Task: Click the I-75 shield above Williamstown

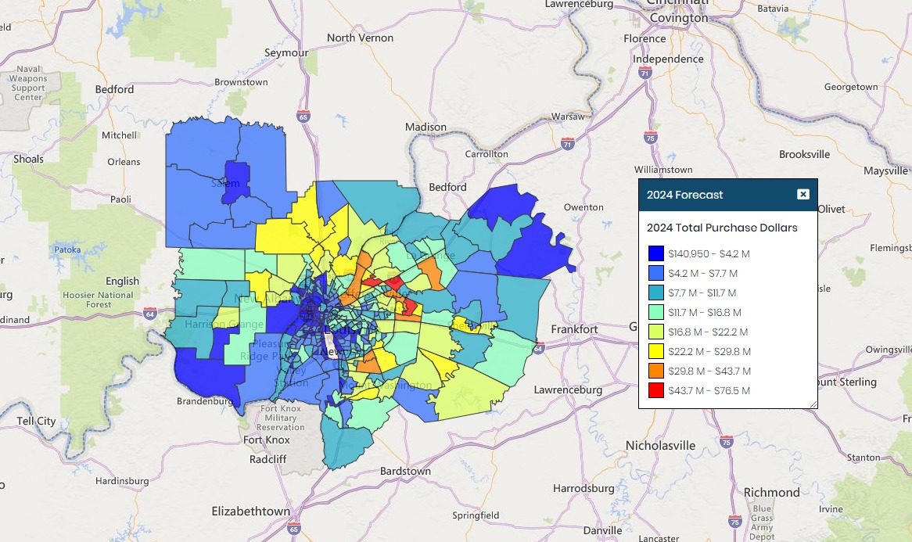Action: (650, 137)
